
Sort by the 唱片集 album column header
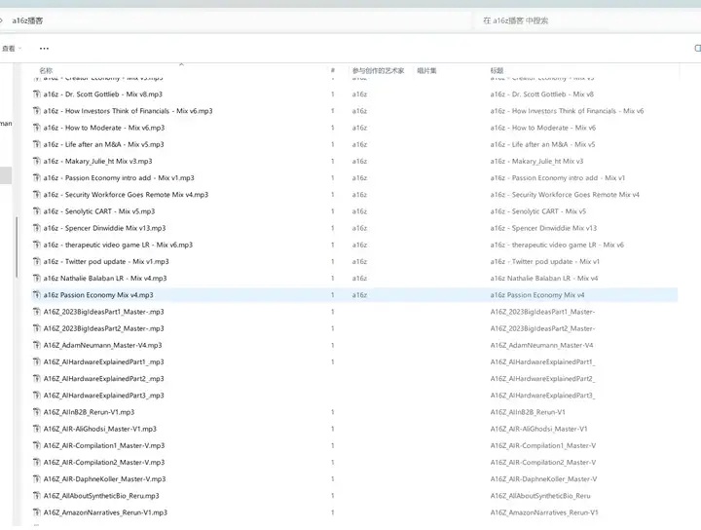click(426, 70)
